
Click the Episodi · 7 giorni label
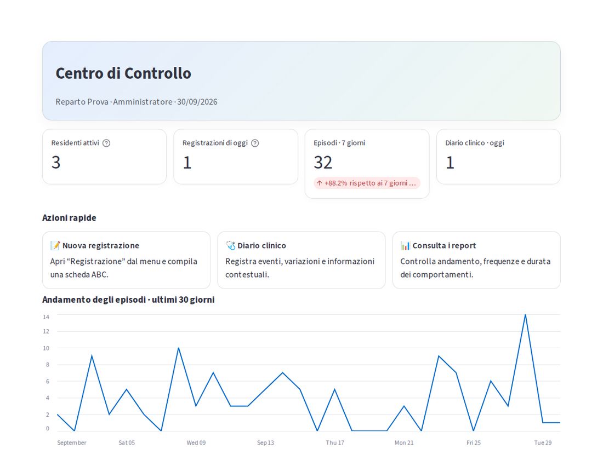[339, 143]
